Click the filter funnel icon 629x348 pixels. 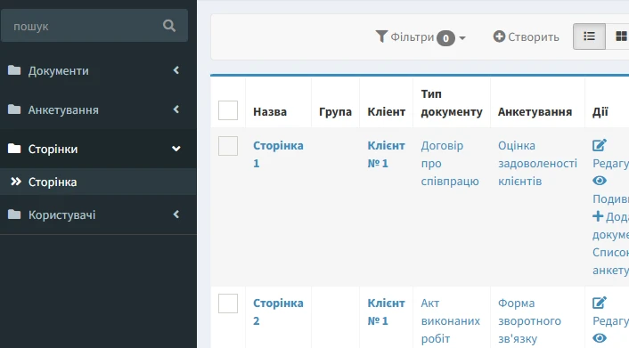(x=381, y=36)
